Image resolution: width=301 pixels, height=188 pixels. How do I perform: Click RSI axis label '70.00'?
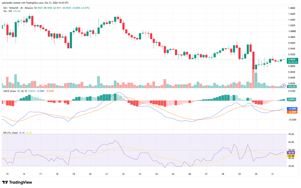coord(291,134)
